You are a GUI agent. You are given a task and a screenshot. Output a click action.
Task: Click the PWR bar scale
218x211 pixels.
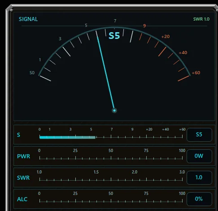pyautogui.click(x=111, y=158)
